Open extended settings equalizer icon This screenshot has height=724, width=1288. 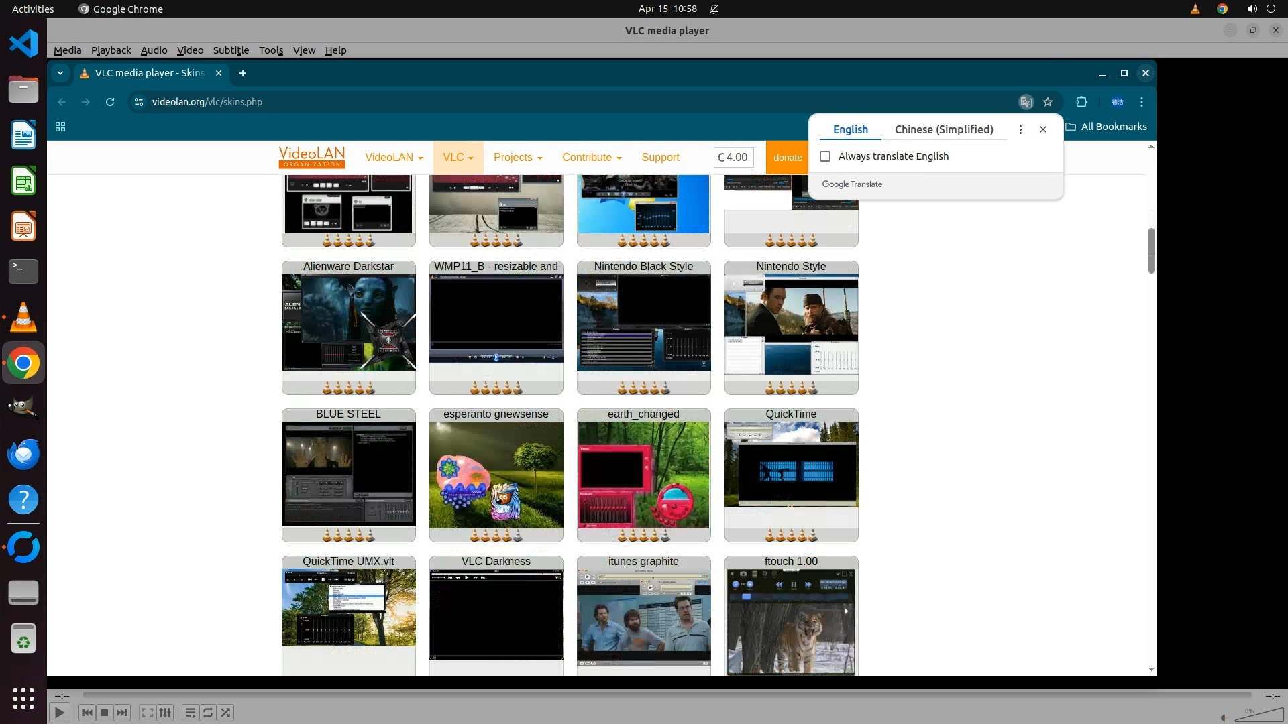click(165, 713)
